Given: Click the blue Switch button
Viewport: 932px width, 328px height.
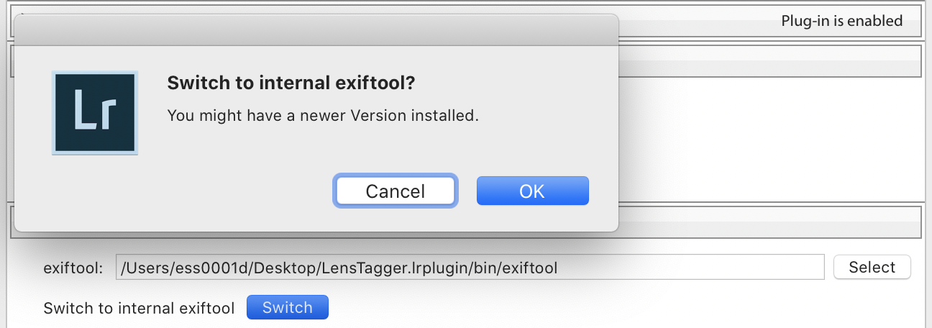Looking at the screenshot, I should coord(288,308).
